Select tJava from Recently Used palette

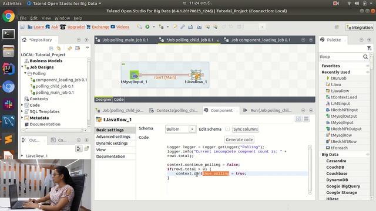(x=335, y=84)
